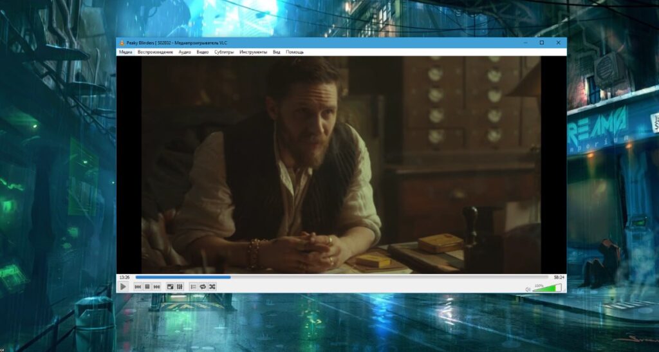Click the playback seek bar
Image resolution: width=659 pixels, height=352 pixels.
(x=341, y=277)
